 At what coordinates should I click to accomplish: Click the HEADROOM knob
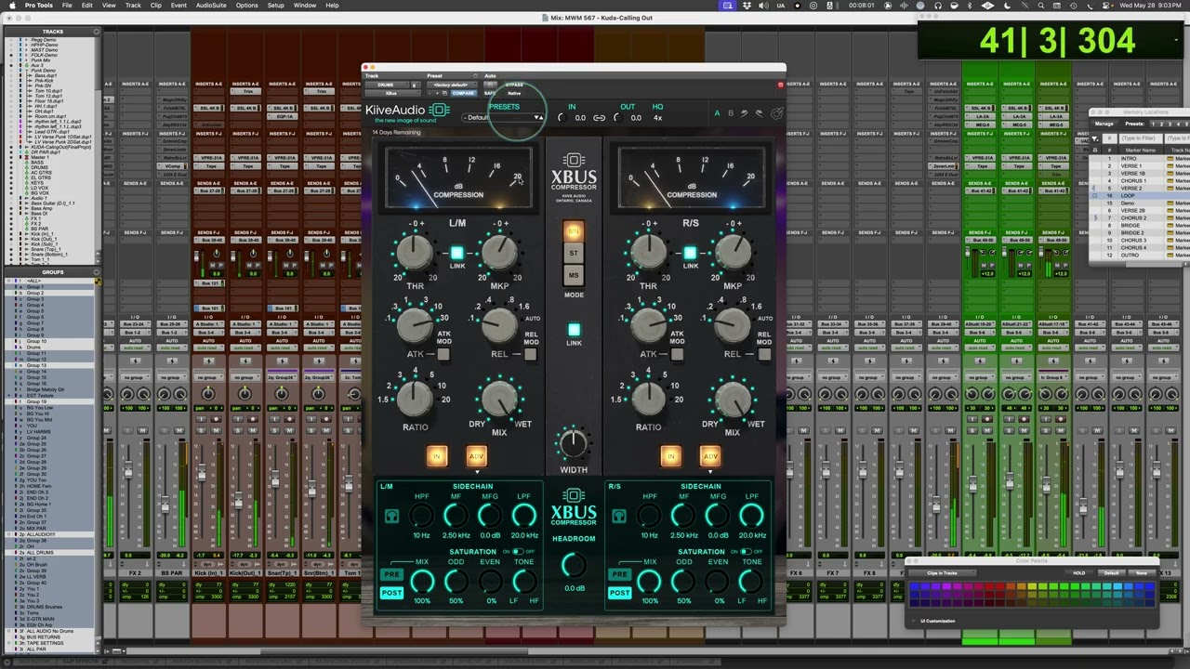click(574, 564)
